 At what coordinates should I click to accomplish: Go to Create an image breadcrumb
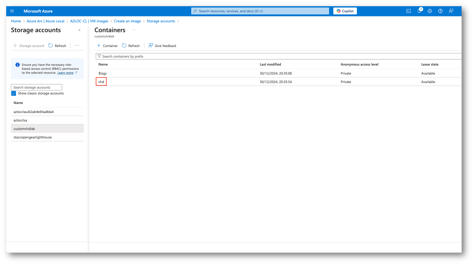click(127, 21)
